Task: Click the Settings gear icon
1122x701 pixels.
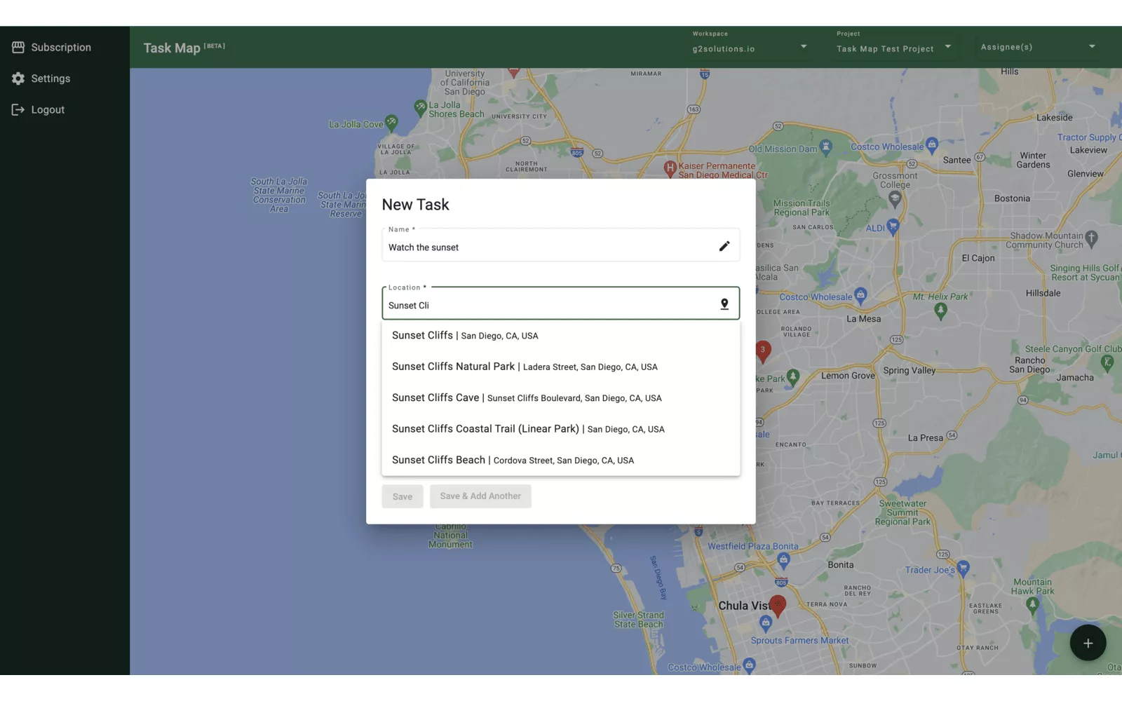Action: 18,79
